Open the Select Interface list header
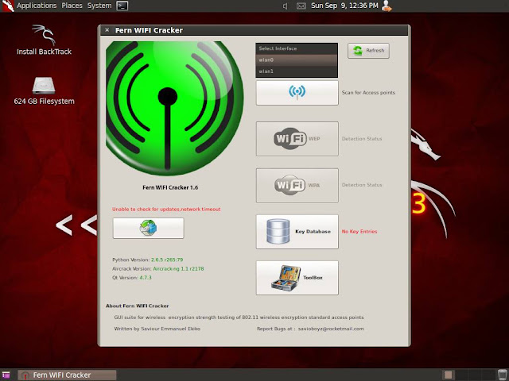The height and width of the screenshot is (381, 509). point(297,48)
